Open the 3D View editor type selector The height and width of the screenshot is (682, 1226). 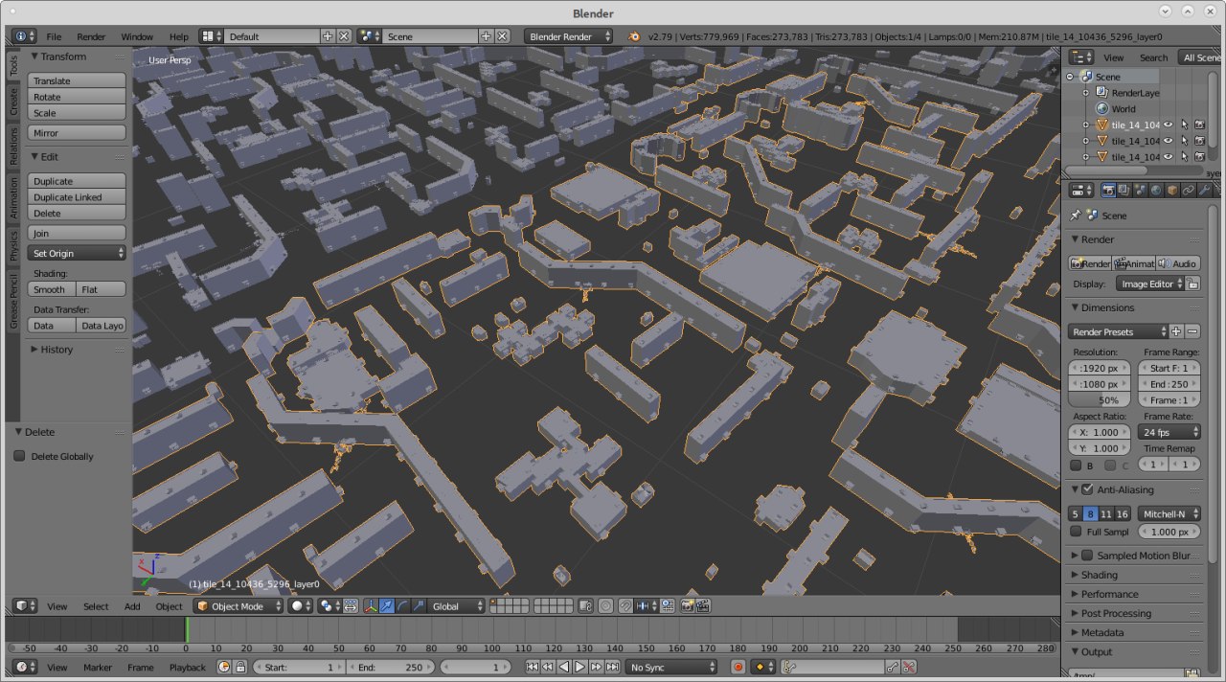coord(24,606)
